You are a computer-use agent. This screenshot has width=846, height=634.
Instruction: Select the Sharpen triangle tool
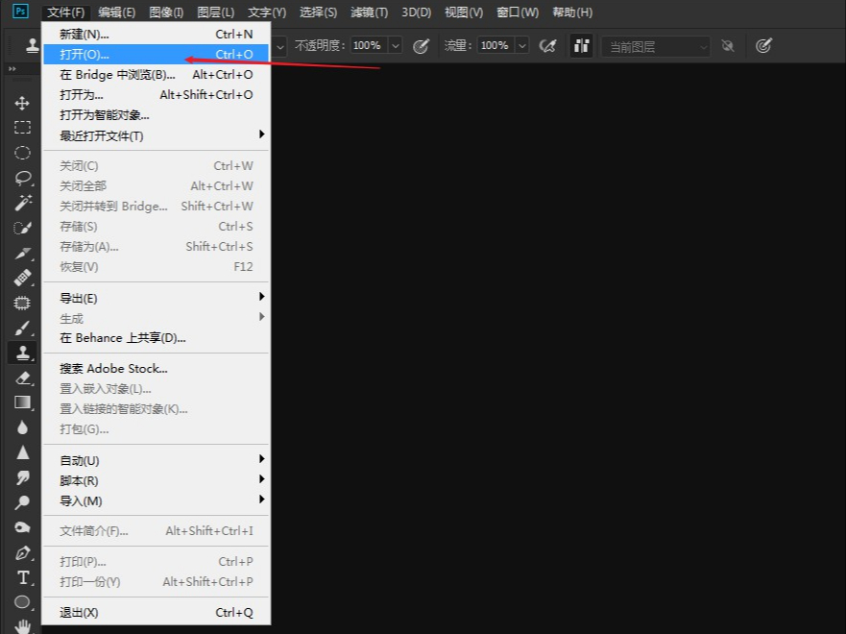pyautogui.click(x=22, y=452)
